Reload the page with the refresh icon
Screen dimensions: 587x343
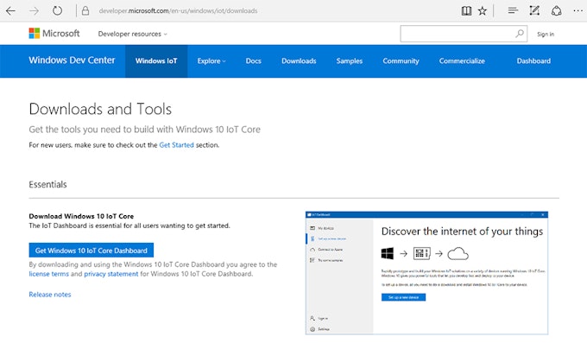(x=57, y=10)
